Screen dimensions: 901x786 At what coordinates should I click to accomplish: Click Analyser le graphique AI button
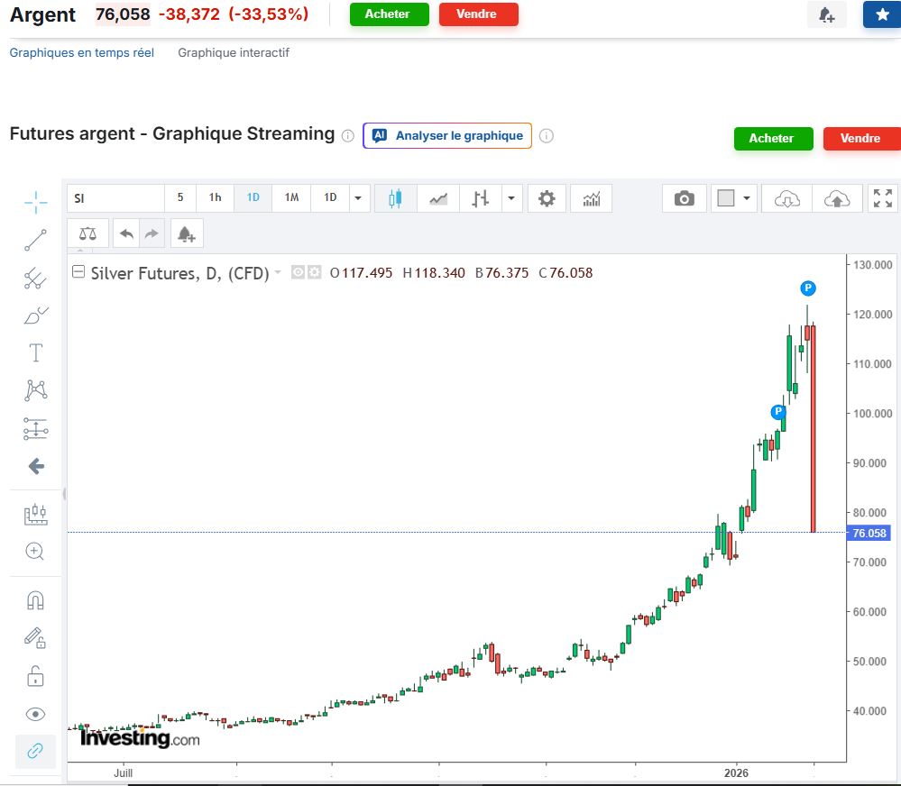[447, 136]
